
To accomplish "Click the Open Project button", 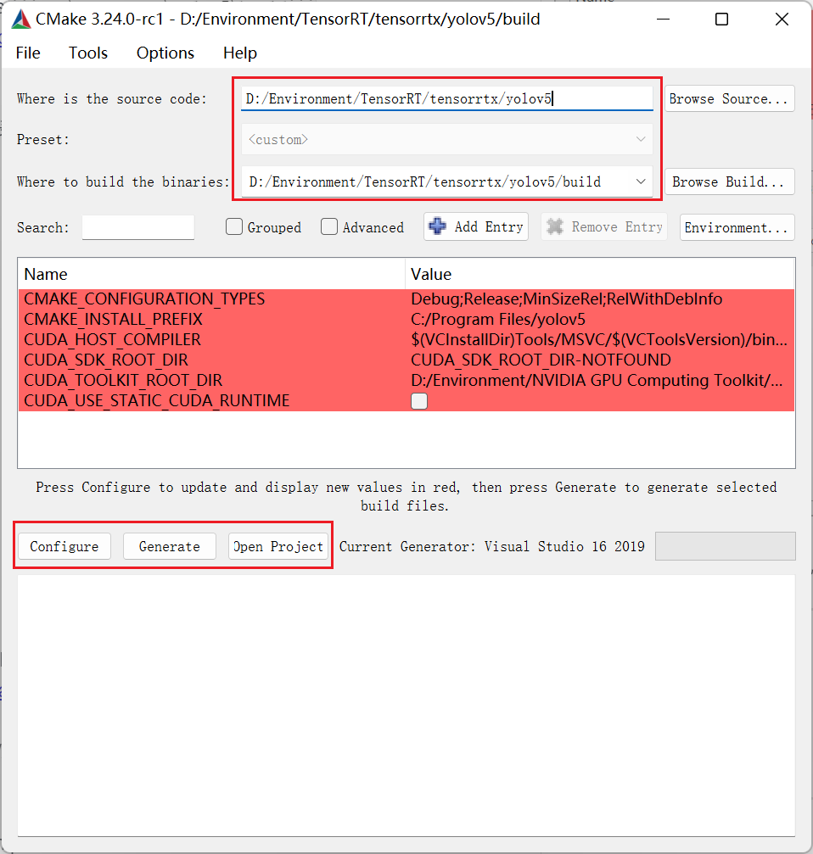I will click(x=278, y=546).
